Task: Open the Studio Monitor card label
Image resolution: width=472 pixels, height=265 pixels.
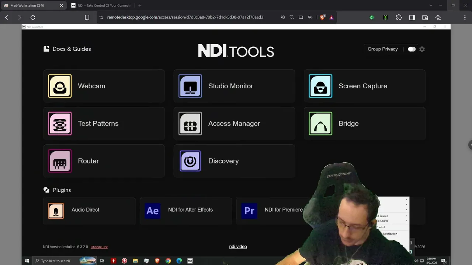Action: pos(231,86)
